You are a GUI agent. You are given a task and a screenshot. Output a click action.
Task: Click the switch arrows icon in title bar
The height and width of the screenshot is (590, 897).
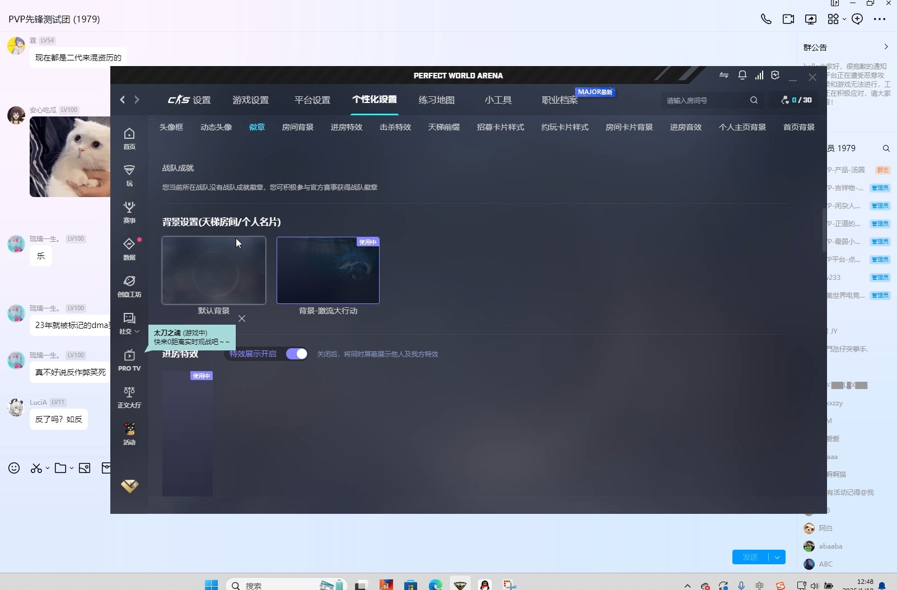tap(724, 75)
